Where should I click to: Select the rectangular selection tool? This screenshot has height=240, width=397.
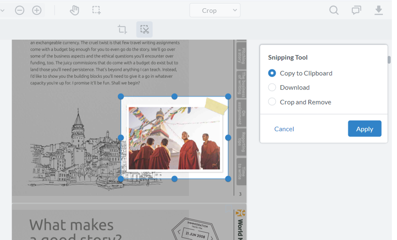[x=96, y=10]
